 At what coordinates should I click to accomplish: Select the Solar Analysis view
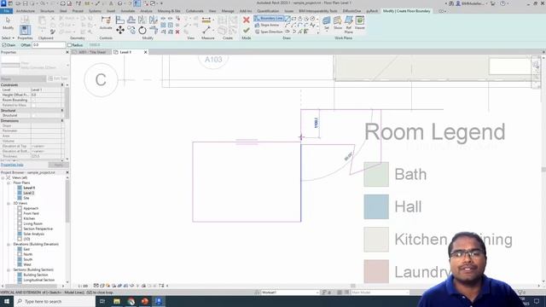click(33, 234)
